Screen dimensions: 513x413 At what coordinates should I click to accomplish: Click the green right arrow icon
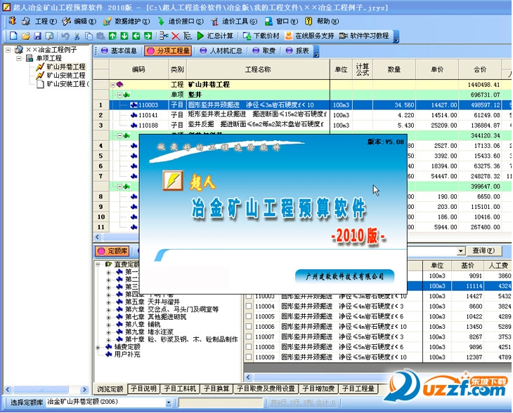[x=148, y=36]
